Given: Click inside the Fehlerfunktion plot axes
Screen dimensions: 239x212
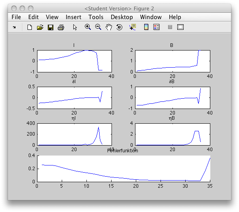Looking at the screenshot, I should pyautogui.click(x=123, y=168).
